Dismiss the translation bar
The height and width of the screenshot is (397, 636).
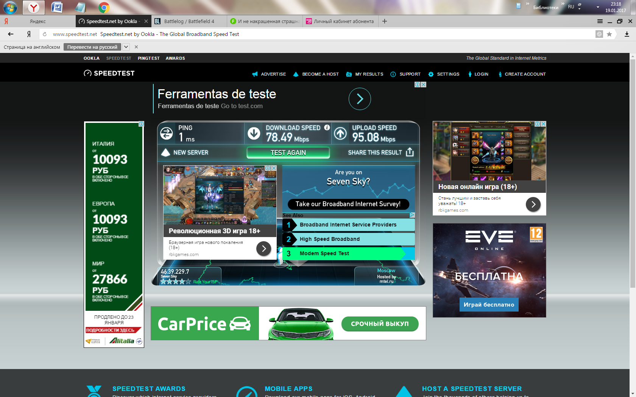pyautogui.click(x=136, y=47)
